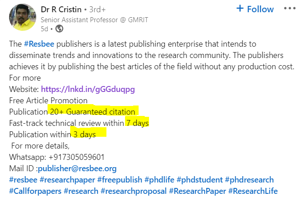Open the standalone #research hashtag
Viewport: 303px width, 197px height.
coord(81,191)
